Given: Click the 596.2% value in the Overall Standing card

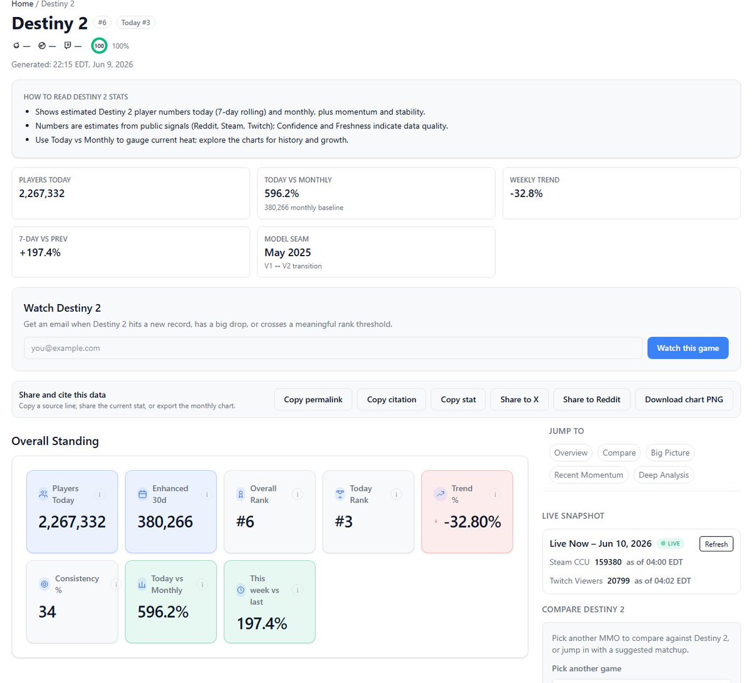Looking at the screenshot, I should tap(163, 612).
